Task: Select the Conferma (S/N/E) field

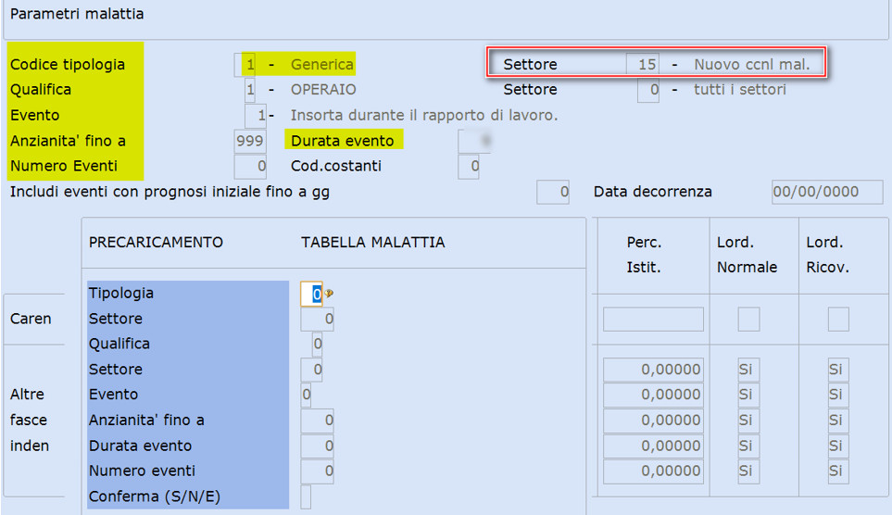Action: tap(306, 496)
